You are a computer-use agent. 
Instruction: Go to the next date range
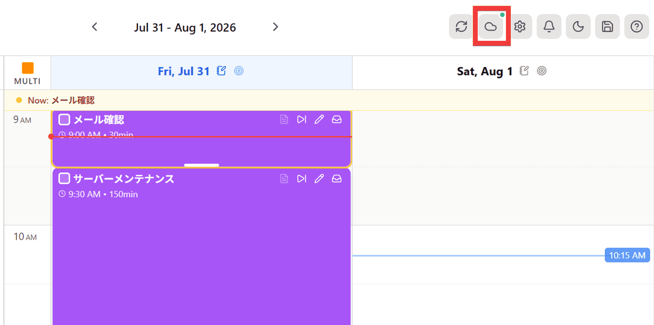tap(275, 27)
